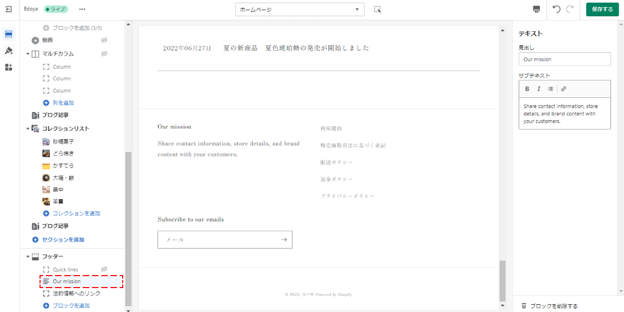This screenshot has width=624, height=312.
Task: Click コレクションを追加 link
Action: pos(76,214)
